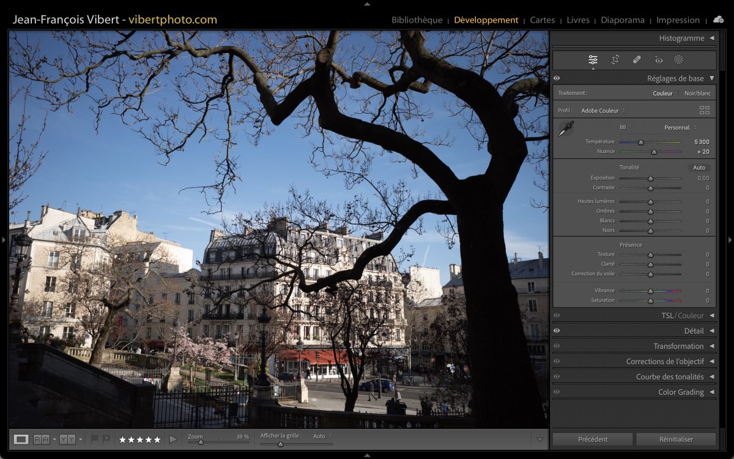Expand the Courbe des tonalités panel

(670, 377)
